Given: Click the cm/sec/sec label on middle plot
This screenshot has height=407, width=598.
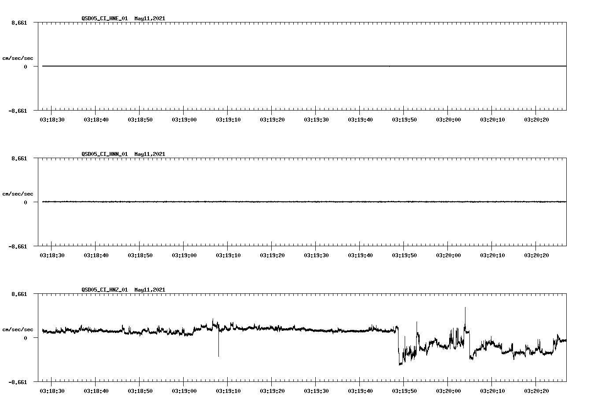Looking at the screenshot, I should coord(18,193).
